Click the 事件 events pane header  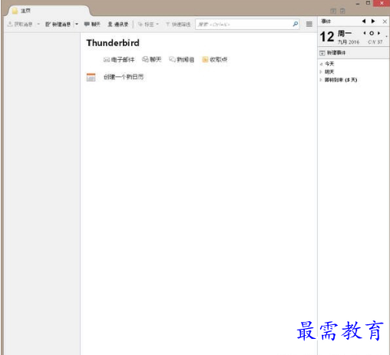[x=326, y=22]
